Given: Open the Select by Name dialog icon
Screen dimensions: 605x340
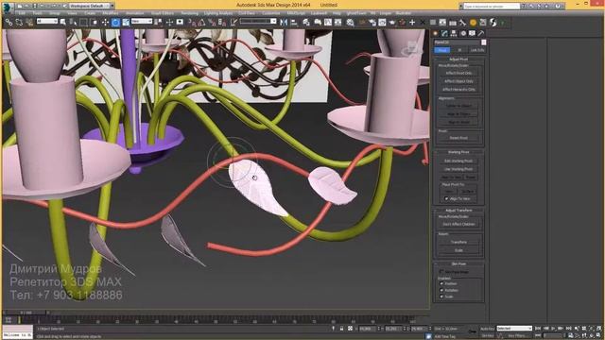Looking at the screenshot, I should (x=73, y=23).
